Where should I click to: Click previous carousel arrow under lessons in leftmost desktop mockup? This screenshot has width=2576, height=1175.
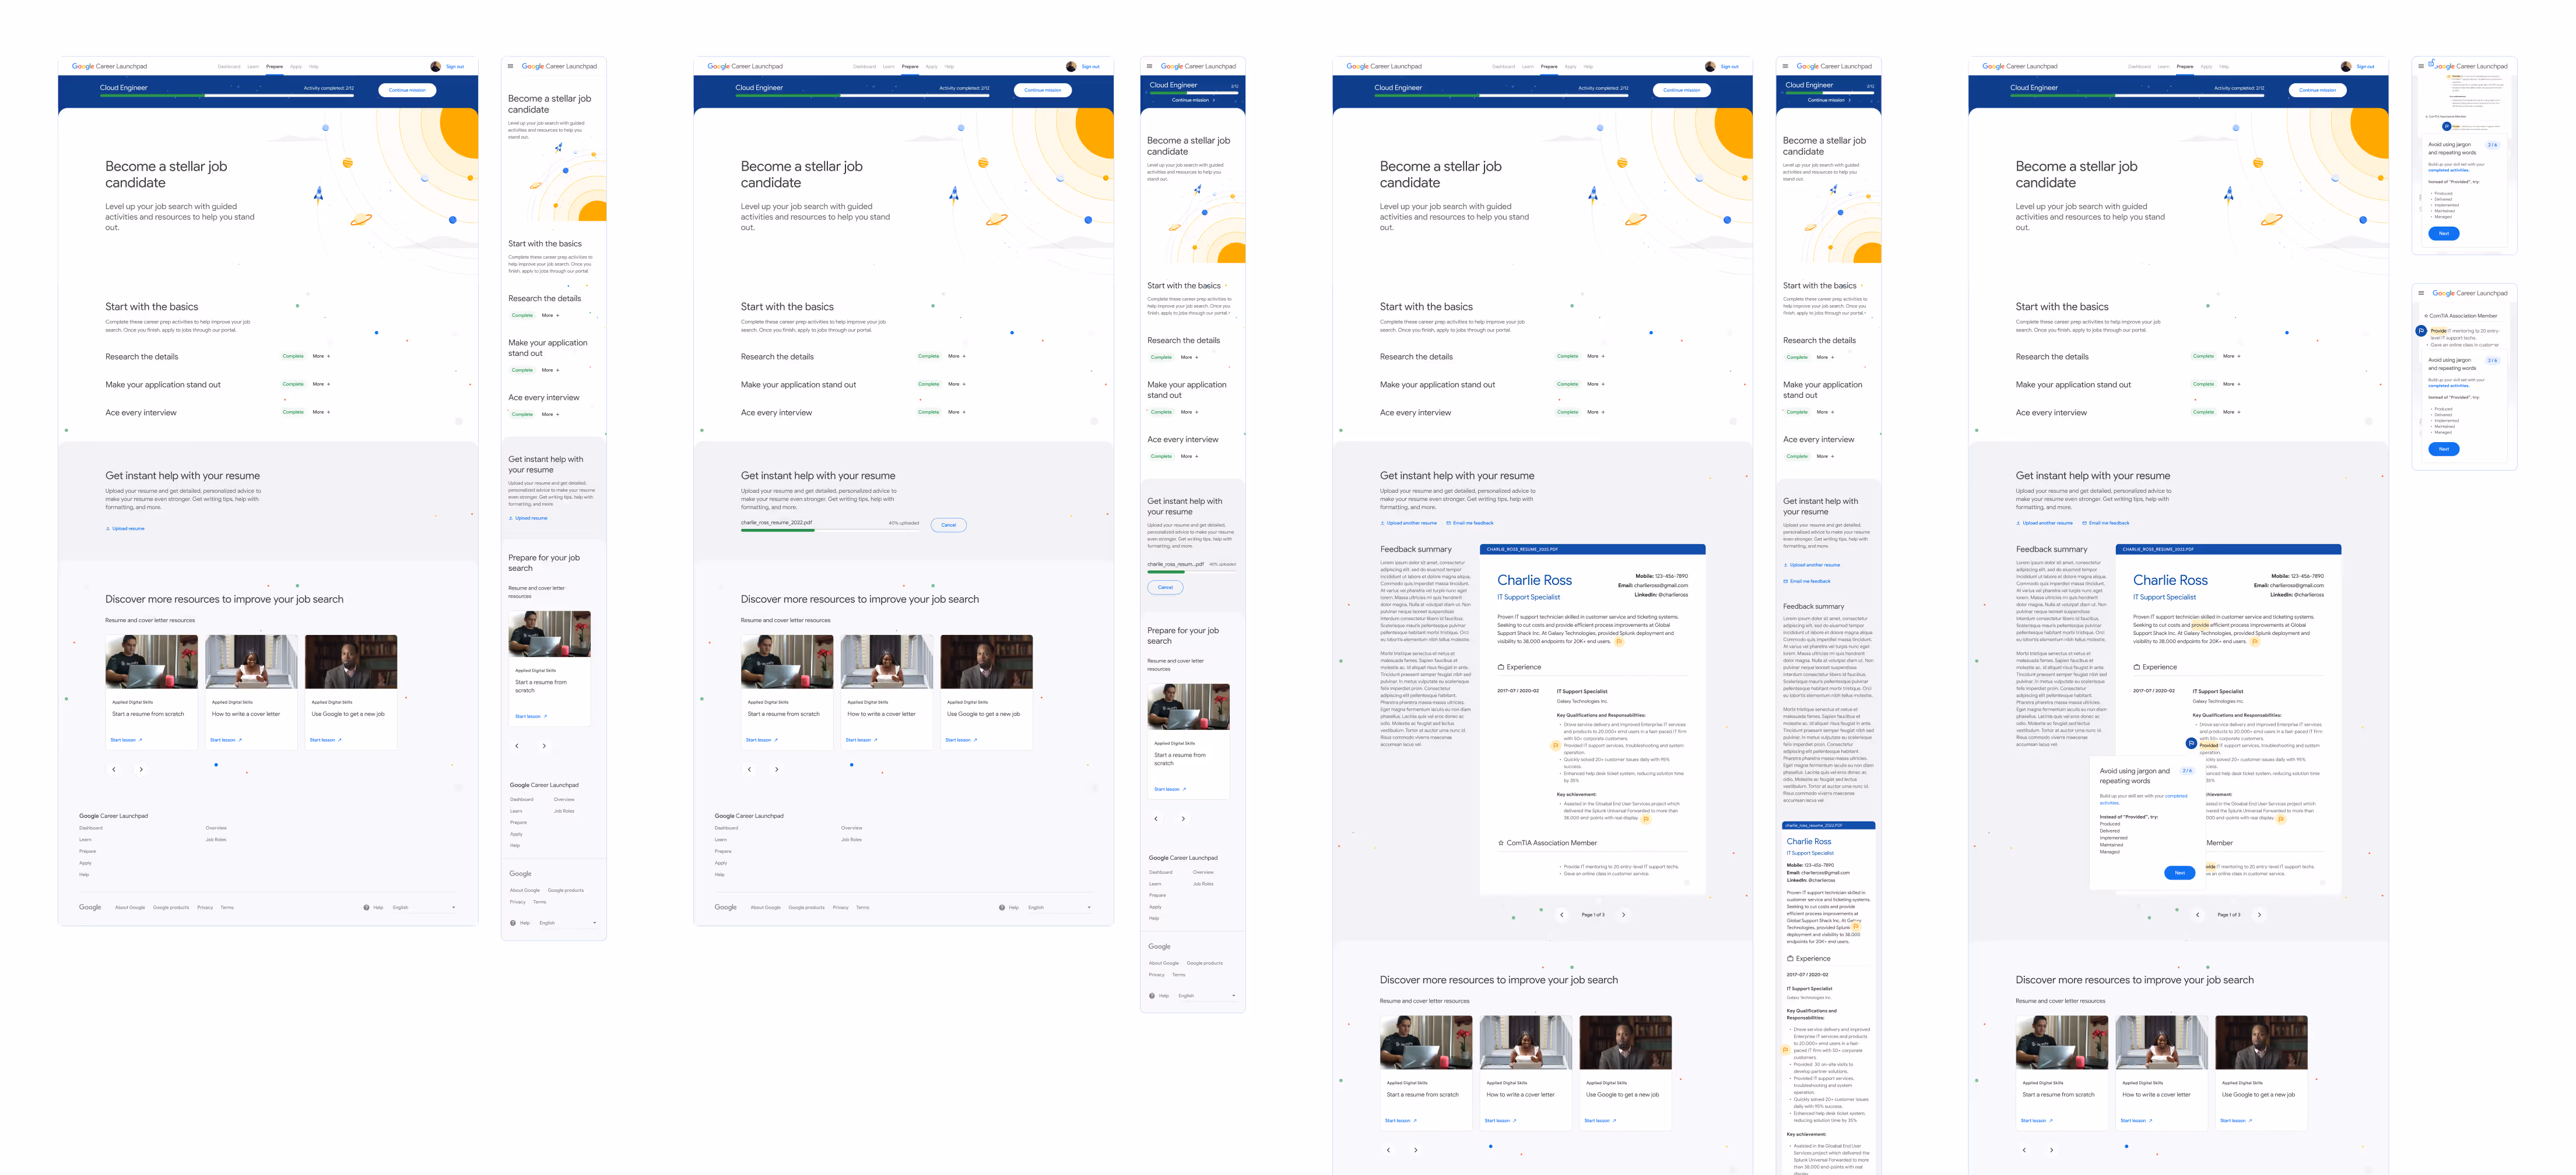click(x=114, y=770)
